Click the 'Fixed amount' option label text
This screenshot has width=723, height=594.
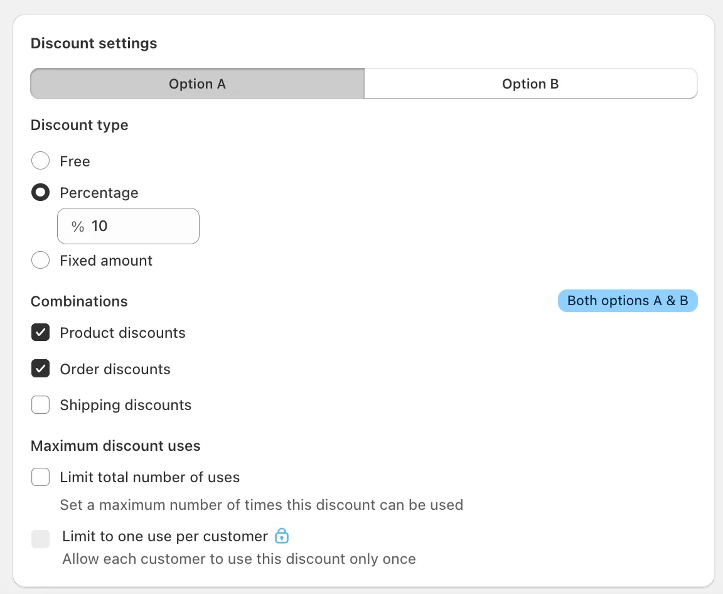[105, 260]
